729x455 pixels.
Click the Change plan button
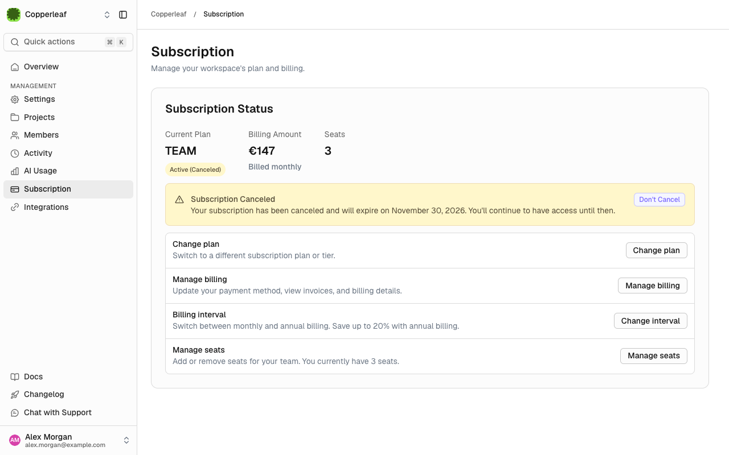coord(656,250)
